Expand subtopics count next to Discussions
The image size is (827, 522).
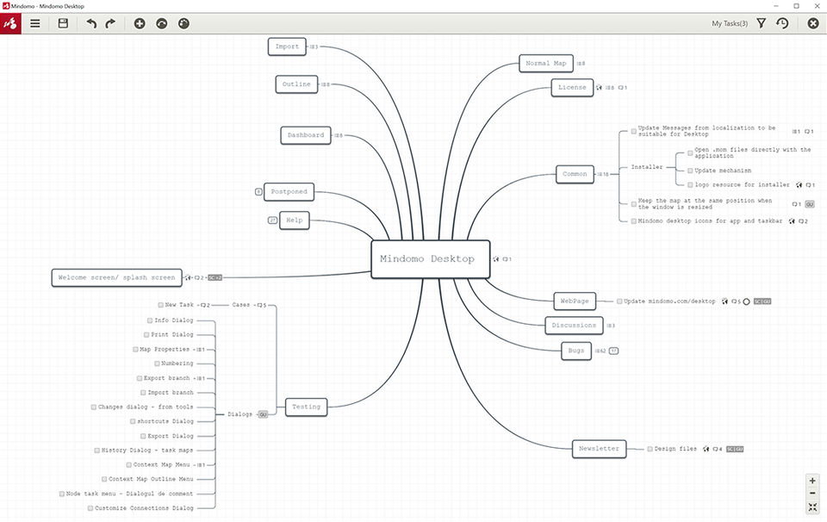(610, 326)
